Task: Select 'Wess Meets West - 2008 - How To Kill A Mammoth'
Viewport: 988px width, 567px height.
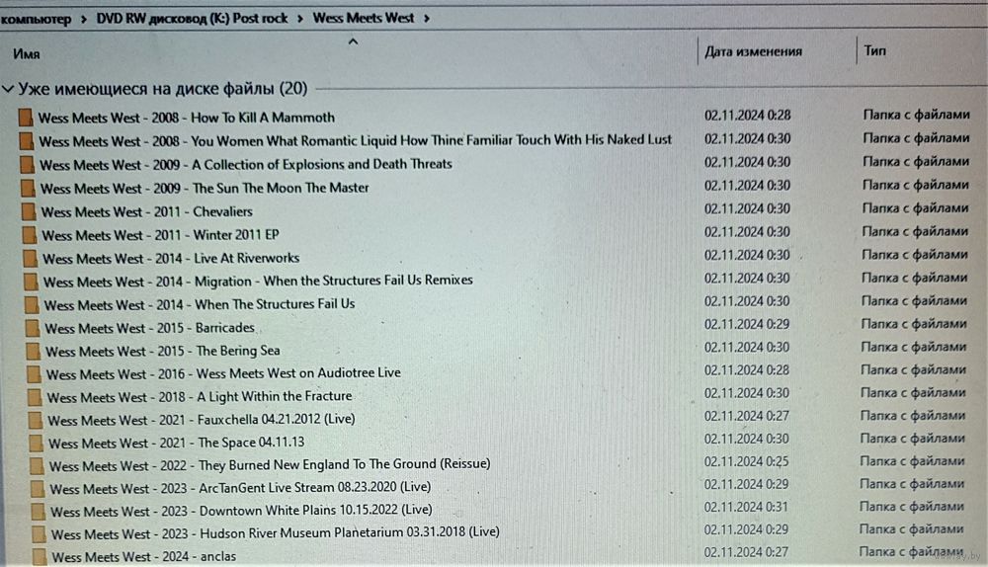Action: coord(187,118)
